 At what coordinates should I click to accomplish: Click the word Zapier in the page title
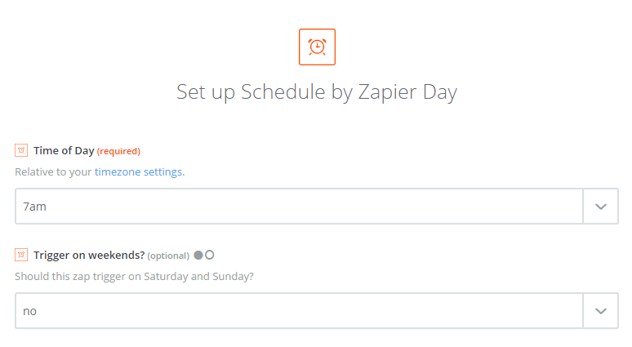pos(387,92)
